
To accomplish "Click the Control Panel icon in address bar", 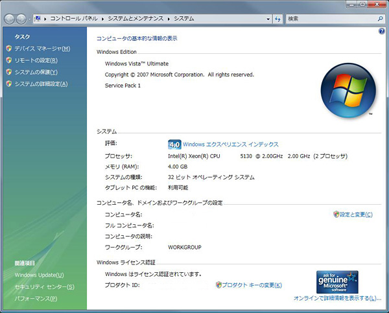I will 38,19.
